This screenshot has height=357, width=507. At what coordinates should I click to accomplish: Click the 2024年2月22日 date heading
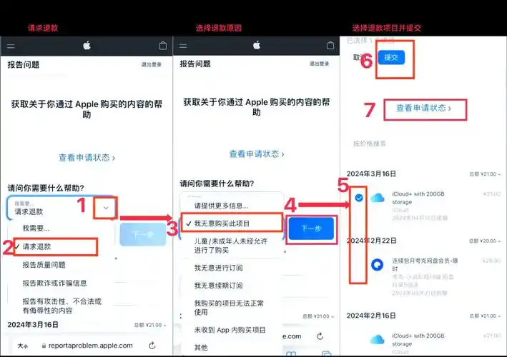click(371, 241)
